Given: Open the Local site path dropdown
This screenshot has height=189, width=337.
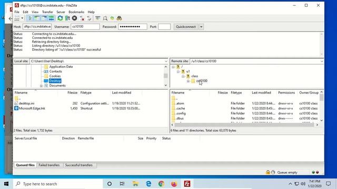Looking at the screenshot, I should 166,61.
